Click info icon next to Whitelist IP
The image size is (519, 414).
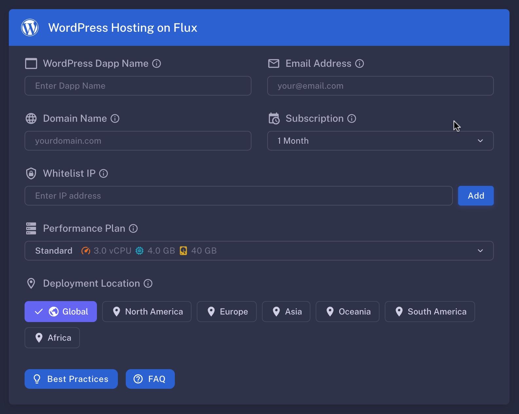point(103,173)
